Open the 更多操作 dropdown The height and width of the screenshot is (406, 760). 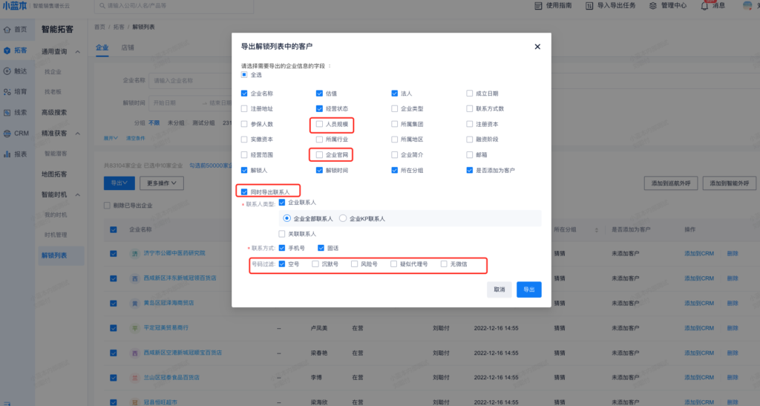pyautogui.click(x=164, y=183)
